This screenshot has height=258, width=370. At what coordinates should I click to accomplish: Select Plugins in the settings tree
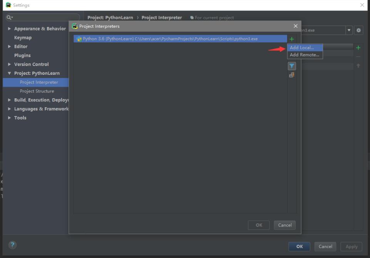click(22, 55)
